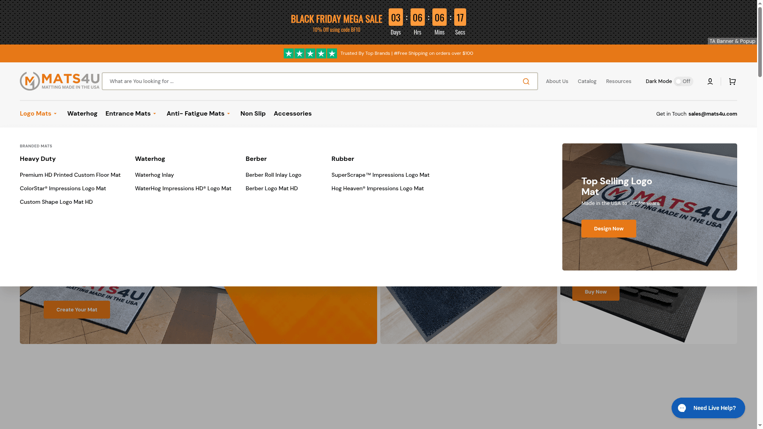Click the search magnifier icon
Image resolution: width=763 pixels, height=429 pixels.
pyautogui.click(x=526, y=81)
